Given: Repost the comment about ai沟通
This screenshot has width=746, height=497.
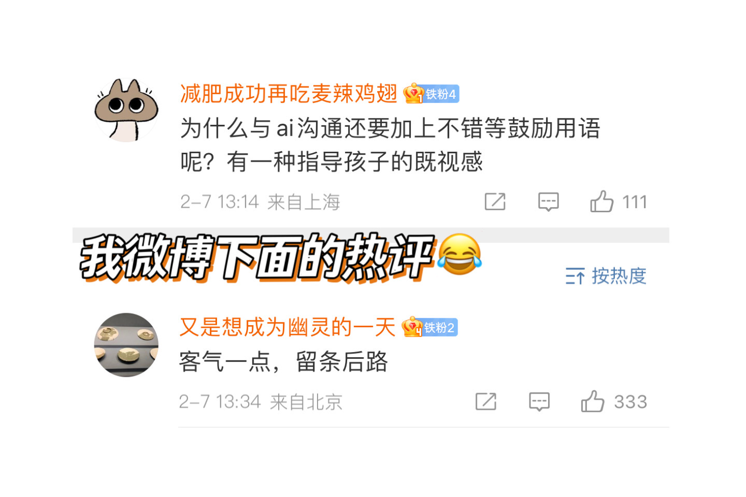Looking at the screenshot, I should (x=495, y=201).
